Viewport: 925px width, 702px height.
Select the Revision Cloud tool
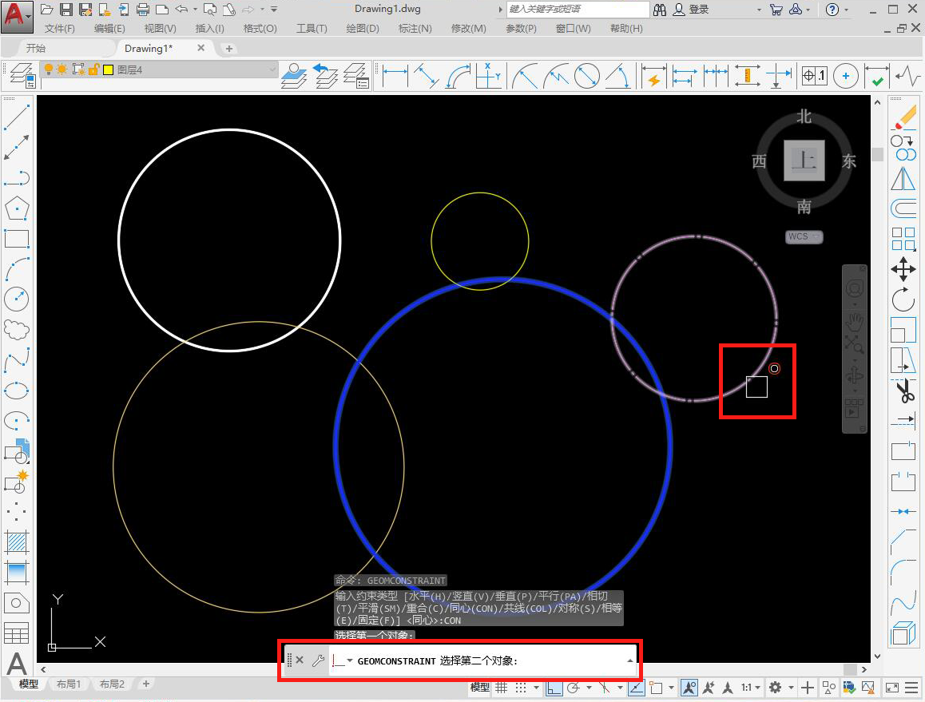17,330
